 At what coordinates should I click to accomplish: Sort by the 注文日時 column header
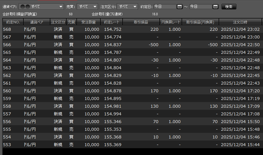tap(240, 22)
